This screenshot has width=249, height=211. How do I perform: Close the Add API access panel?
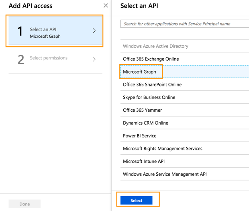click(106, 6)
